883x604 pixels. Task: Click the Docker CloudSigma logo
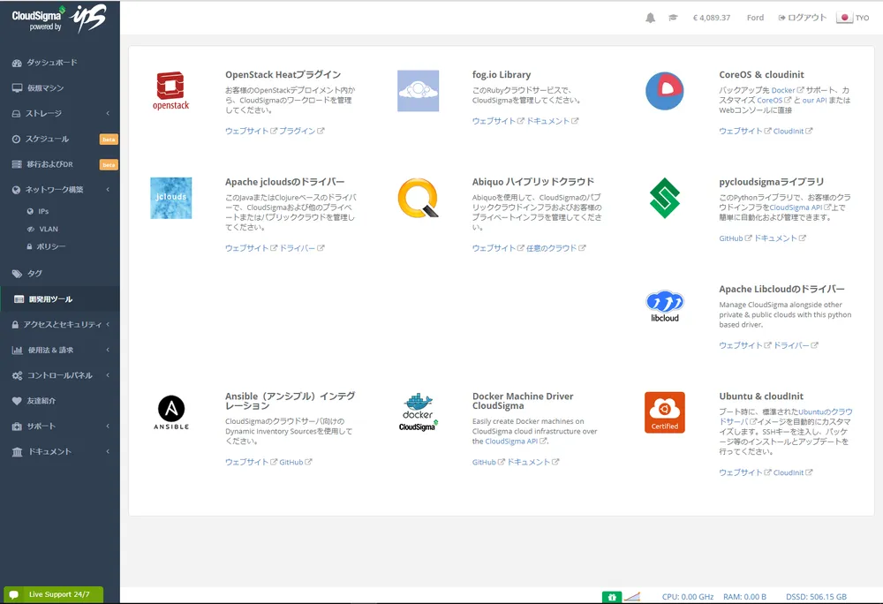tap(418, 412)
